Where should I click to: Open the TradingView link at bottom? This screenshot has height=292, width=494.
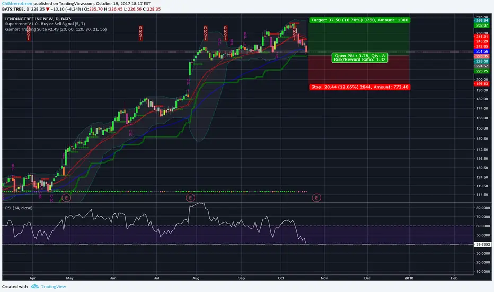(53, 287)
